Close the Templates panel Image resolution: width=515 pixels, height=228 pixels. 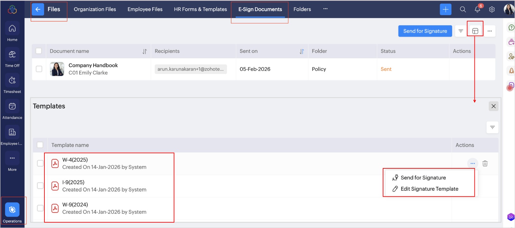point(493,106)
